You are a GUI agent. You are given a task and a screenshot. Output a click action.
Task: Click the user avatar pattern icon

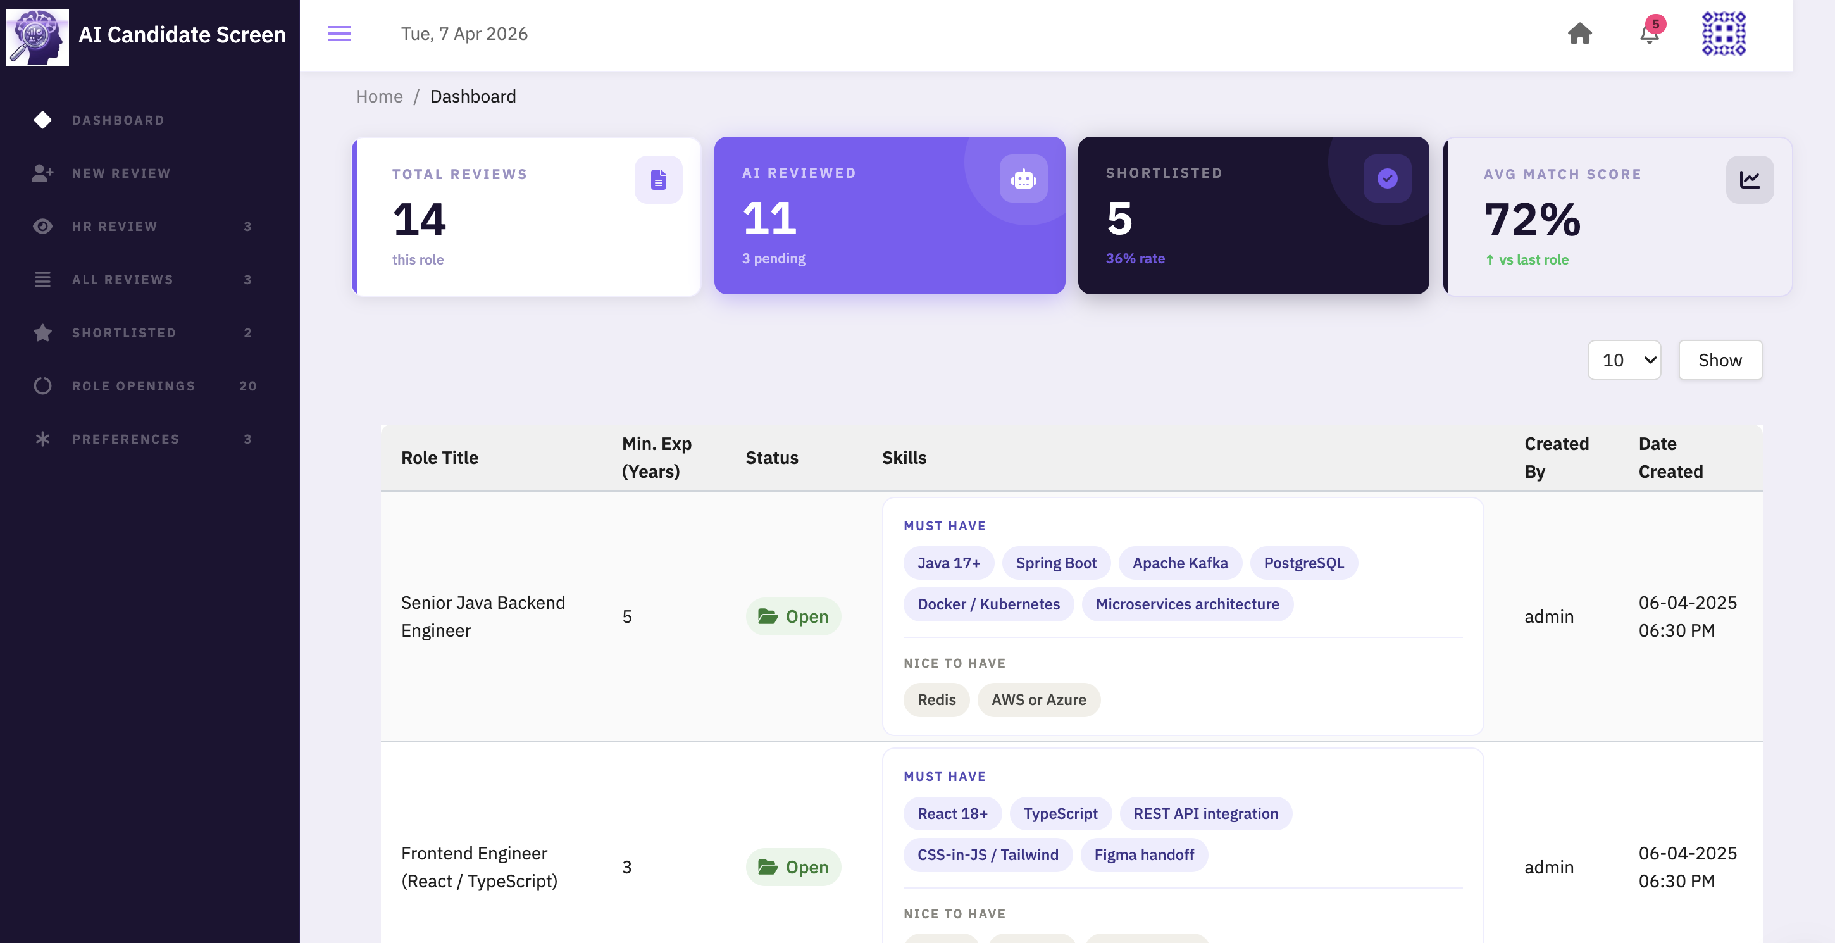1723,34
